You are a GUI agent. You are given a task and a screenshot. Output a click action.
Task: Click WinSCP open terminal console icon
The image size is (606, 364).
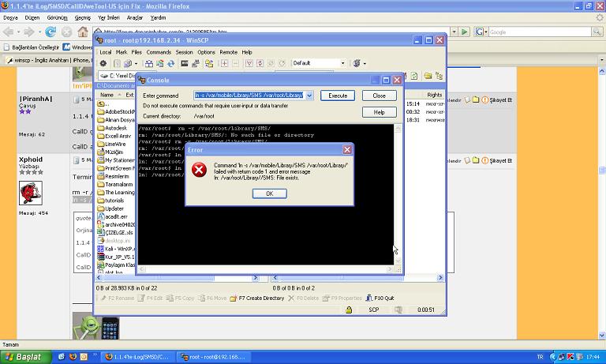185,63
